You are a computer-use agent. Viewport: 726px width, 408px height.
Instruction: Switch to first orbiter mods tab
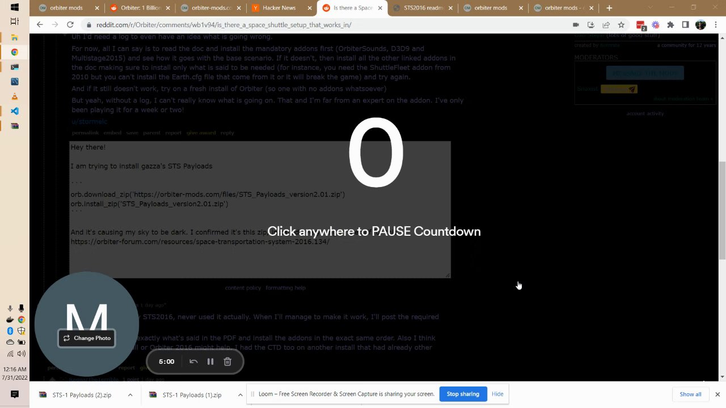pos(69,8)
